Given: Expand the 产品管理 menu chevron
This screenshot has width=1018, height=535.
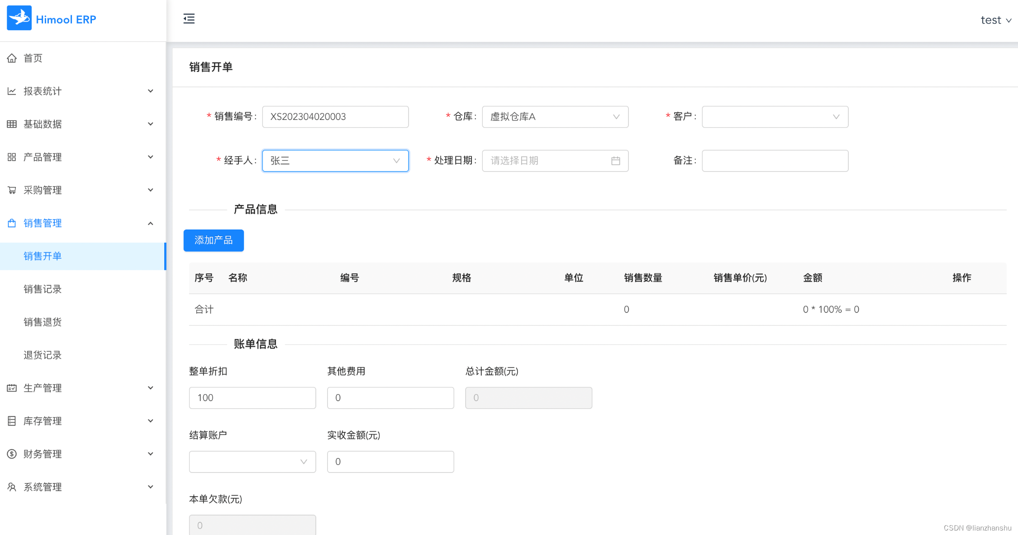Looking at the screenshot, I should click(151, 157).
